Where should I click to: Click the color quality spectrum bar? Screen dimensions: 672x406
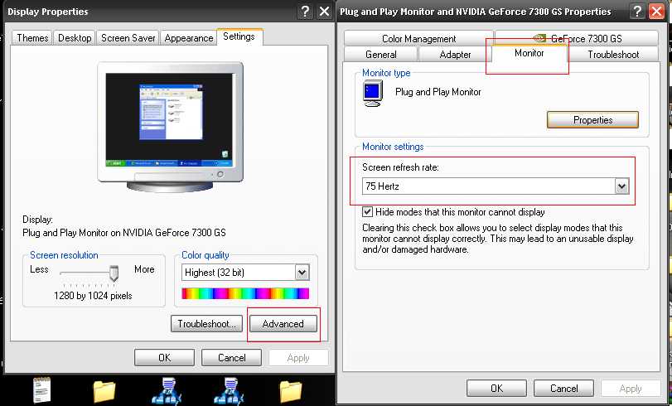click(x=244, y=293)
